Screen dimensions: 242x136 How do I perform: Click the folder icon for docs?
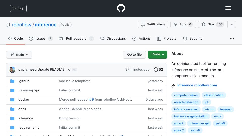12,109
